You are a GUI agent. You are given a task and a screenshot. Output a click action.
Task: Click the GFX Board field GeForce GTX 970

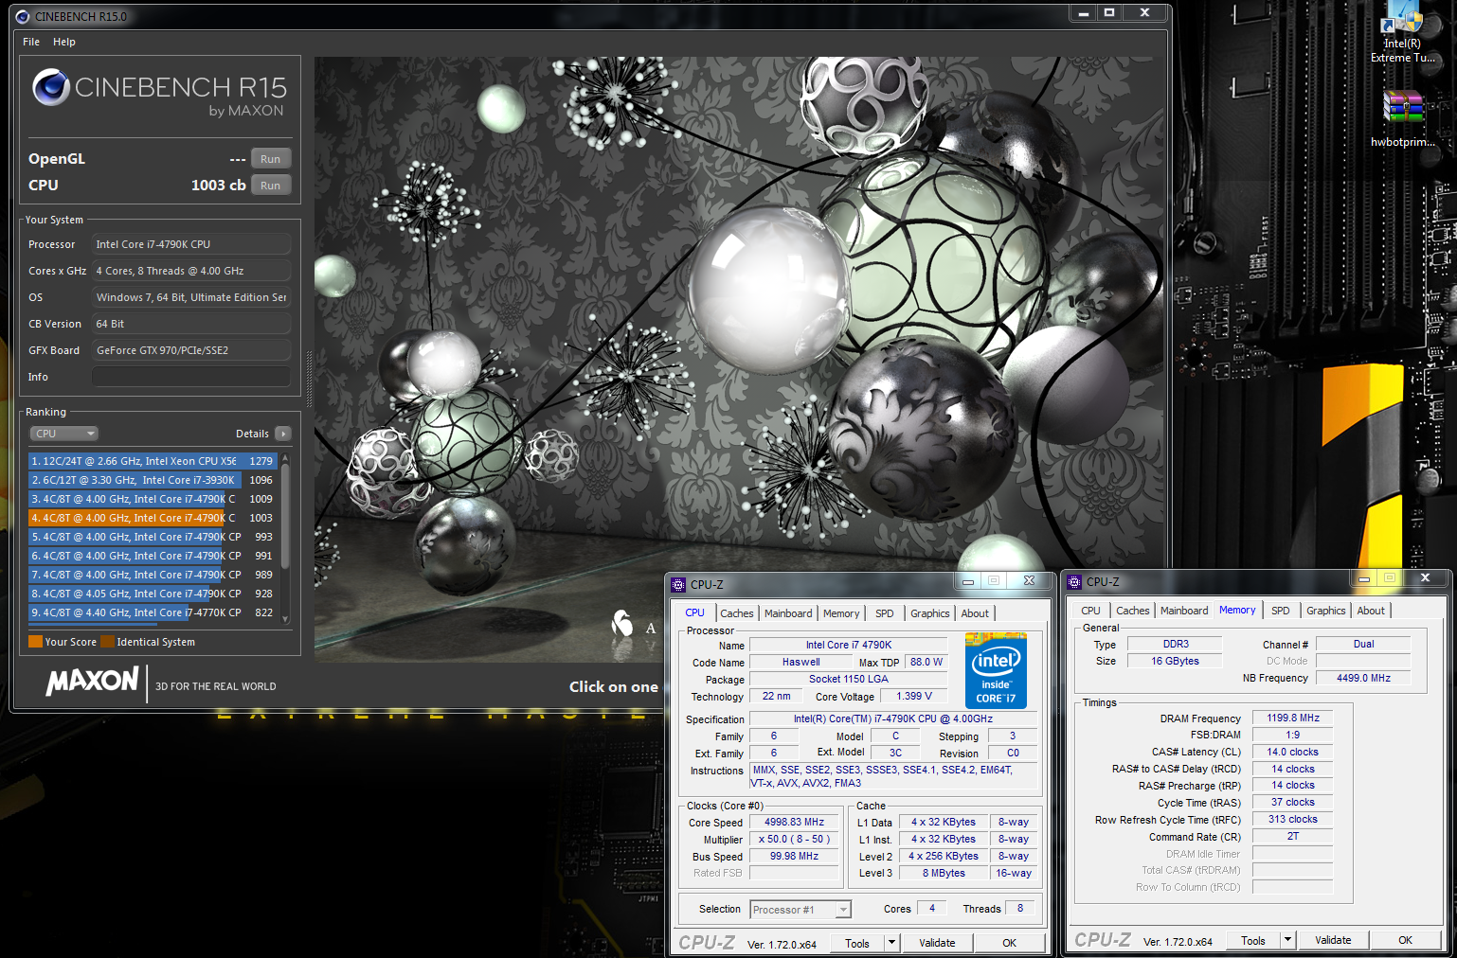click(x=191, y=350)
